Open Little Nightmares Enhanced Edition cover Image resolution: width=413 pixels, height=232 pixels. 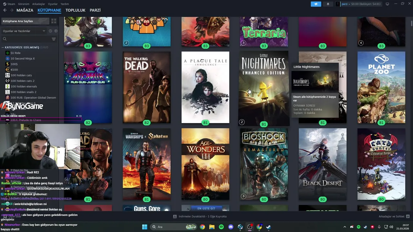(264, 88)
